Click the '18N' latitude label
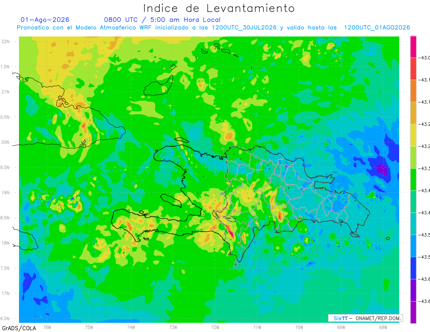430x332 pixels. [6, 243]
